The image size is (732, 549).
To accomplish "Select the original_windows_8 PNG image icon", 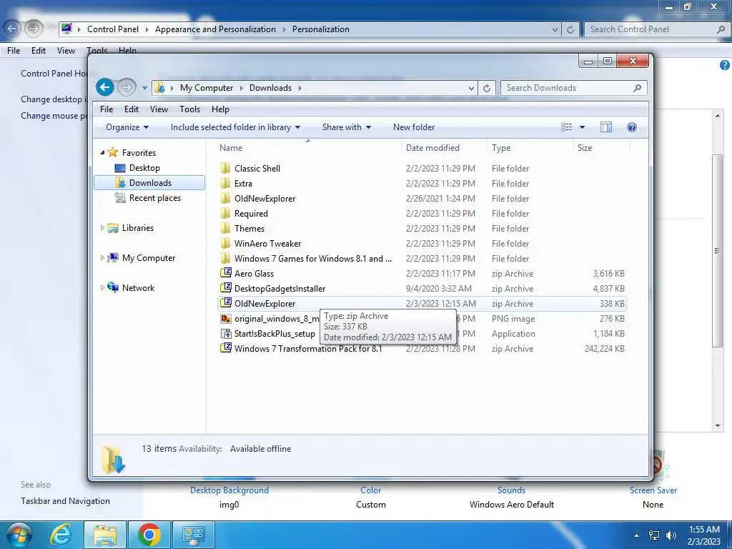I will [225, 318].
